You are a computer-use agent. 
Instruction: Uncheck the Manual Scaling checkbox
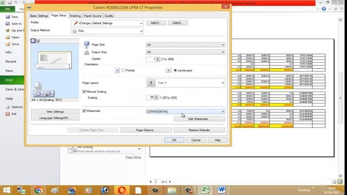click(84, 92)
